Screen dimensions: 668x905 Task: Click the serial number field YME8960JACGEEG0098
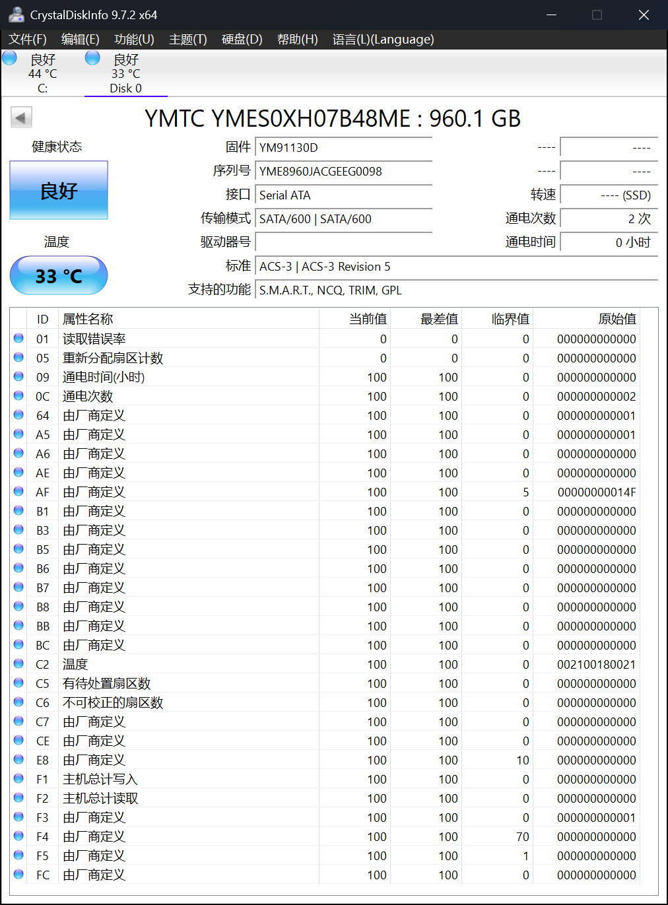tap(343, 172)
